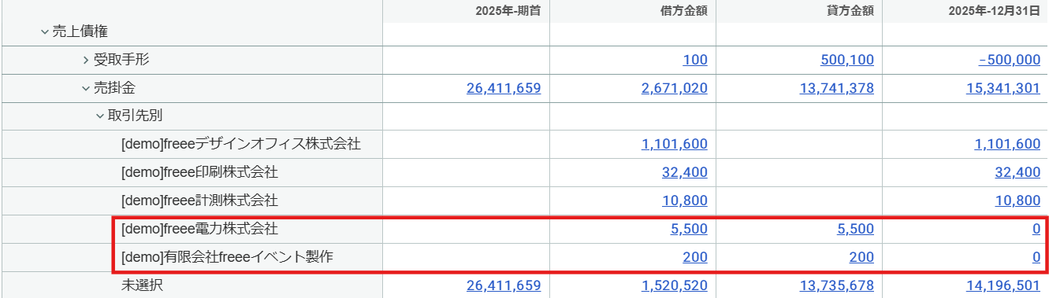Open 受取手形 ending balance -500,000
Viewport: 1049px width, 298px height.
[1009, 61]
